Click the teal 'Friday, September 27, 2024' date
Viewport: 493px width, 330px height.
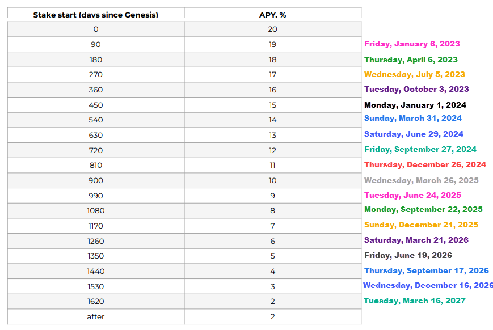click(x=420, y=149)
